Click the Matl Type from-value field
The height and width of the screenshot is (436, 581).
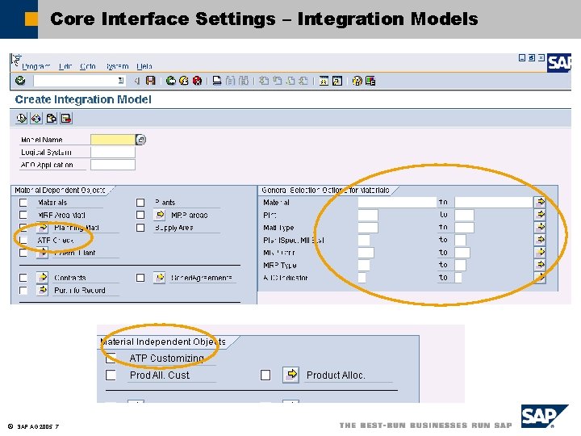[368, 228]
